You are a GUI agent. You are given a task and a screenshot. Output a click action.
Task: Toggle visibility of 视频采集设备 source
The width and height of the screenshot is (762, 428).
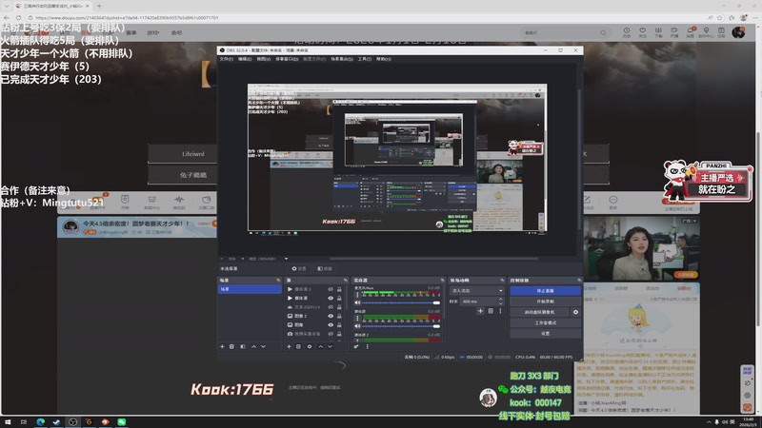click(331, 334)
